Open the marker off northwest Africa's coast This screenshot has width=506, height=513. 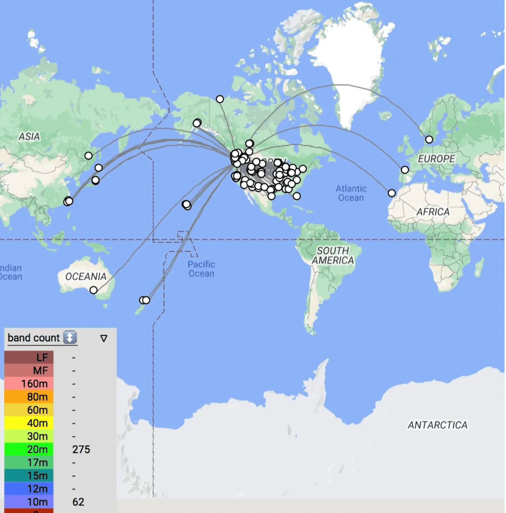(x=392, y=193)
